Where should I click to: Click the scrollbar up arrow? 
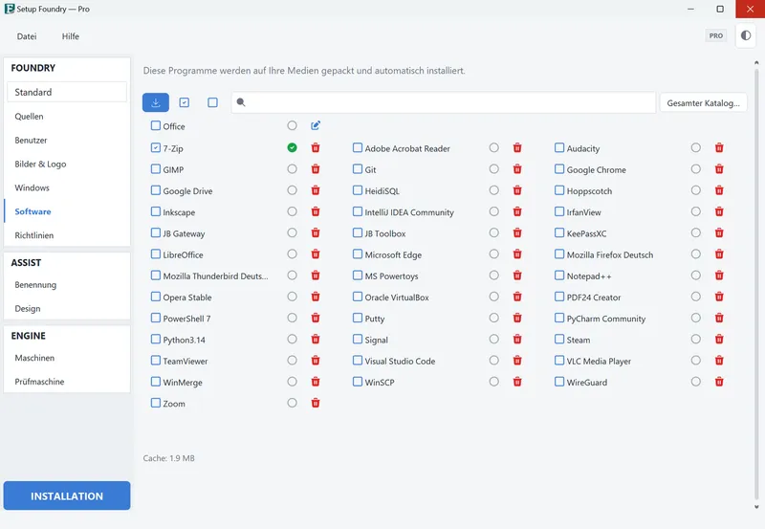coord(756,62)
